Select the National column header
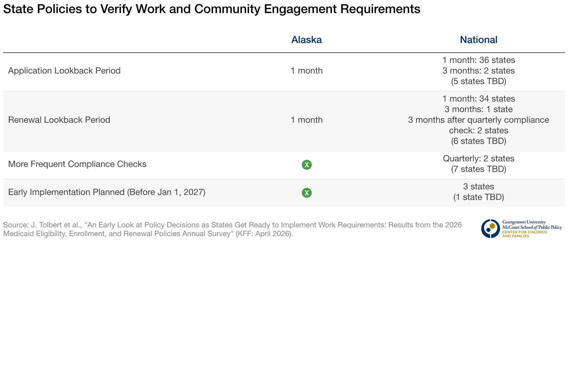The height and width of the screenshot is (380, 568). [x=478, y=40]
